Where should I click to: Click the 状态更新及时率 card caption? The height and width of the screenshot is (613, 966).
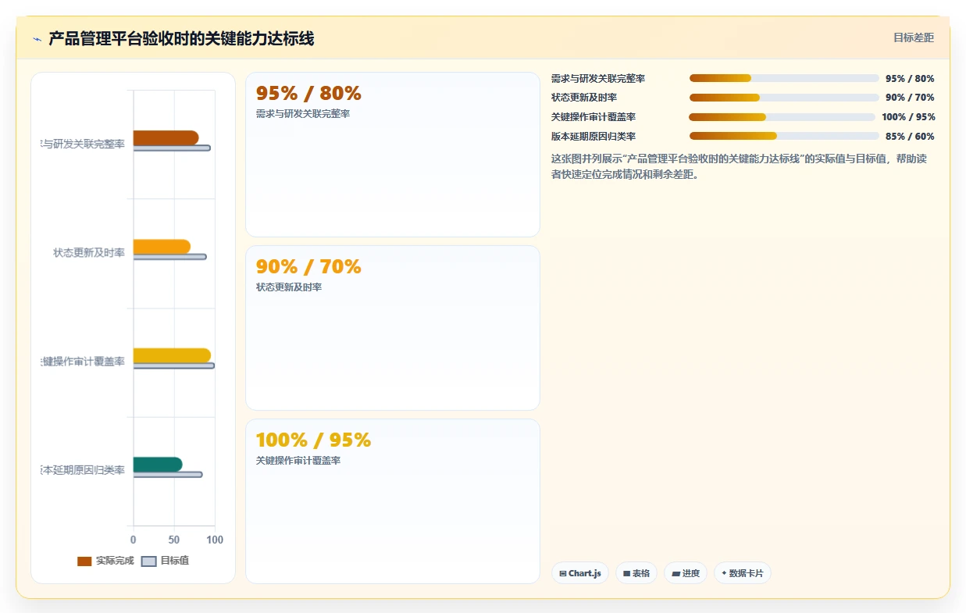[x=289, y=287]
